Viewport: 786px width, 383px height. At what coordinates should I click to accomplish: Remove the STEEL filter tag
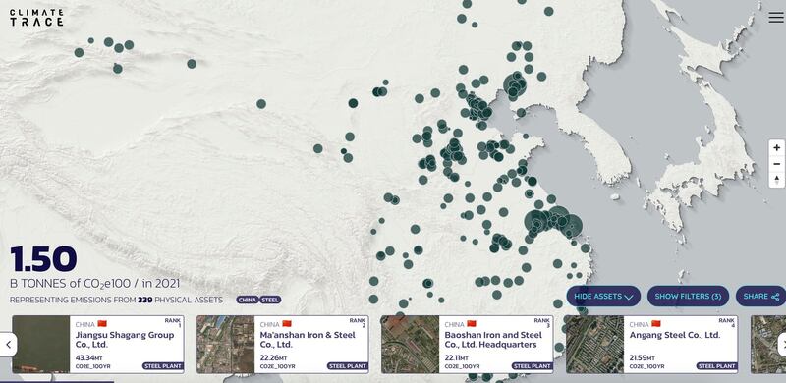click(x=270, y=300)
